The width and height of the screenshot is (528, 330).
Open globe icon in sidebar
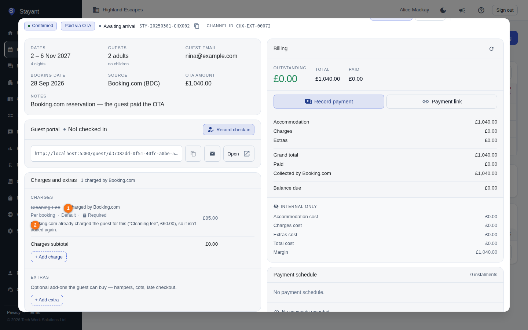click(x=10, y=214)
